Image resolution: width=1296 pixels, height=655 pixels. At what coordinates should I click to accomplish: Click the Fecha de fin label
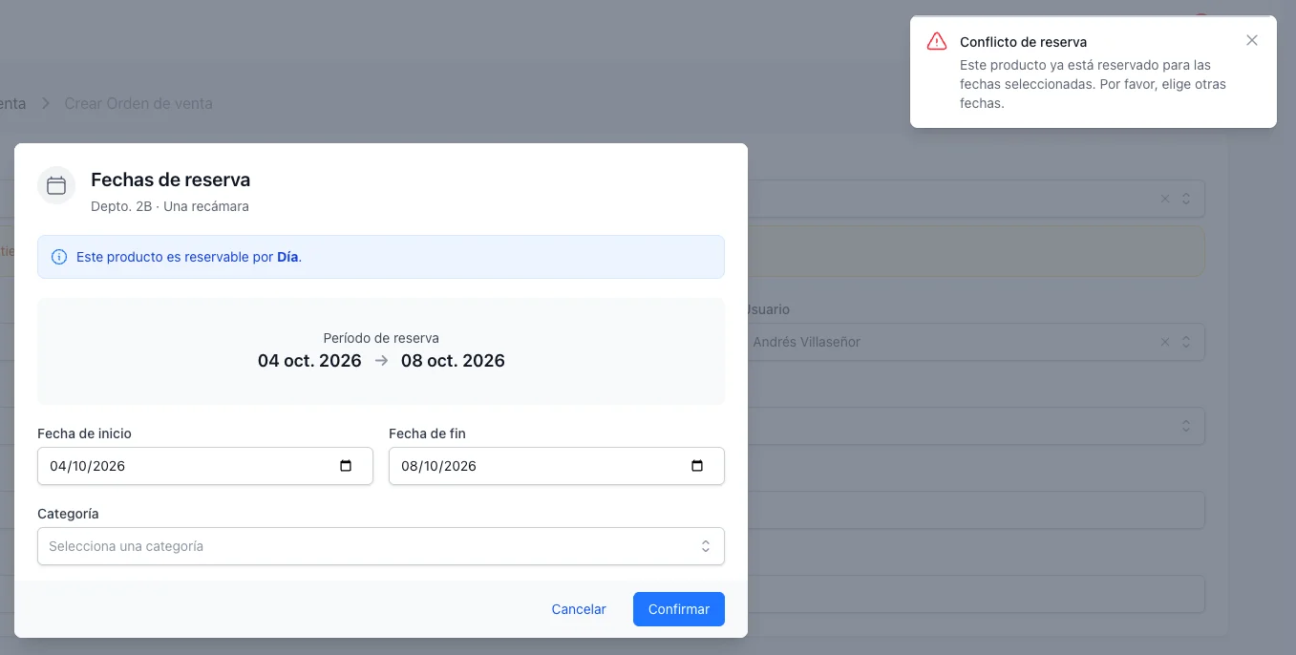tap(427, 433)
